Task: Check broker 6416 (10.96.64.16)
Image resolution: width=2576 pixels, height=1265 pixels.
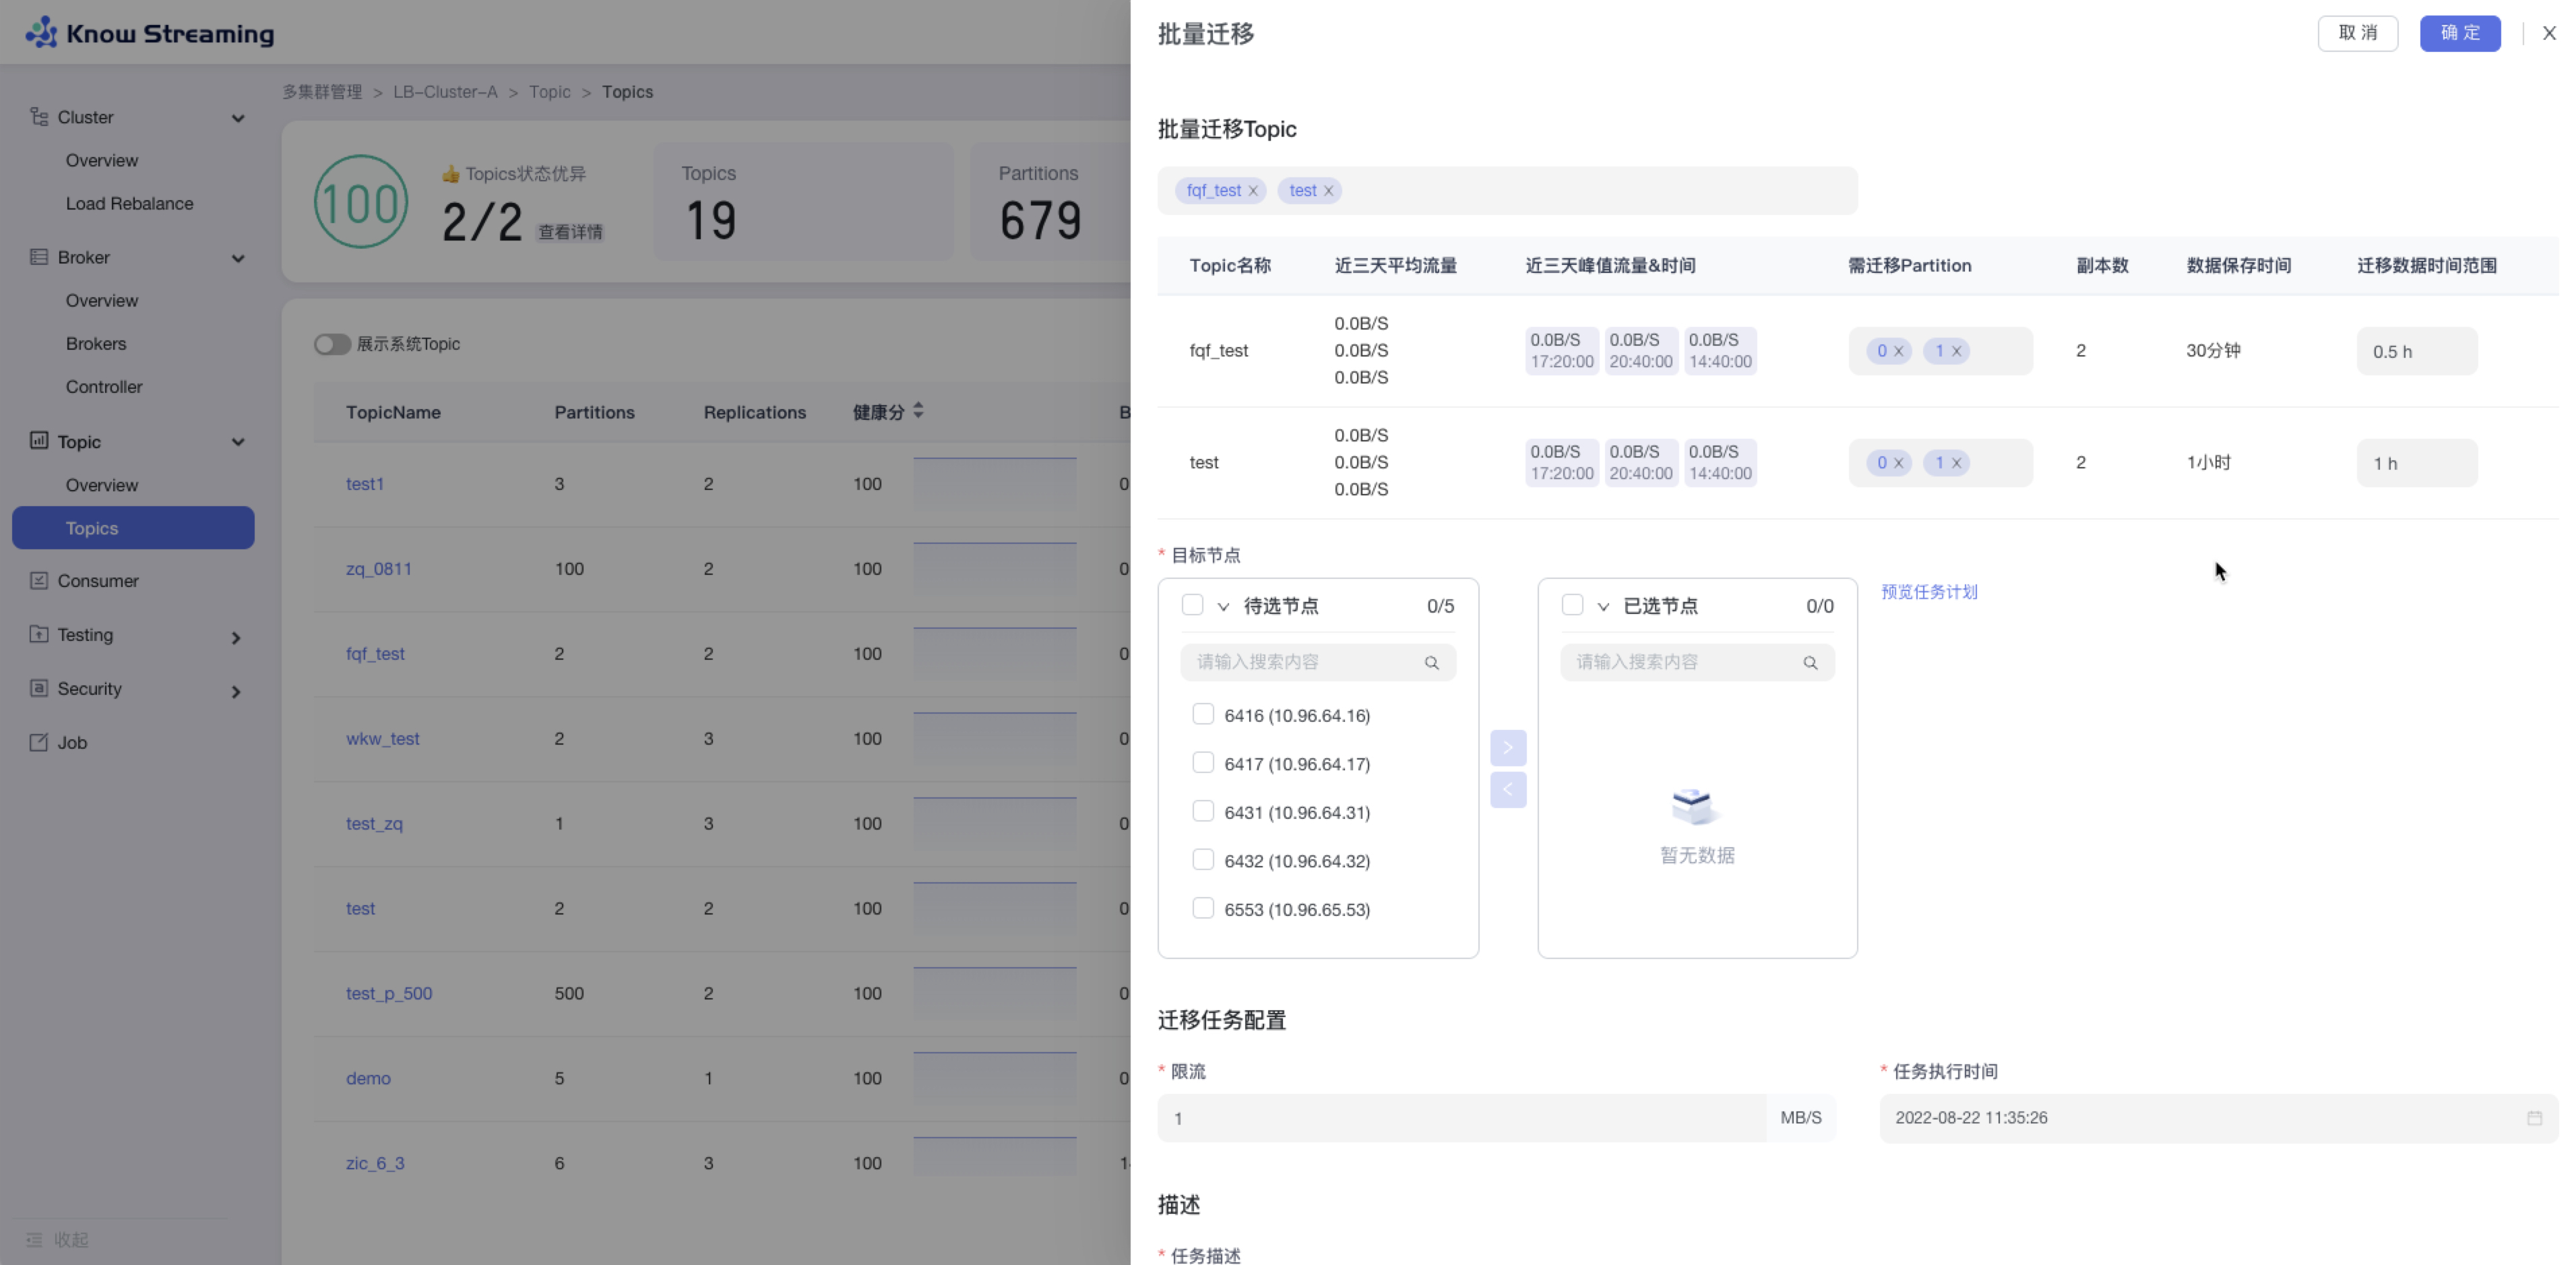Action: 1203,714
